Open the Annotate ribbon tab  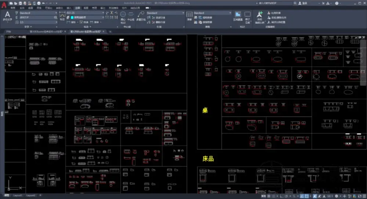pos(77,7)
